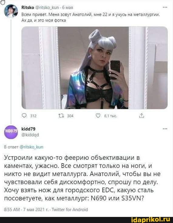Open Ritsko's profile avatar

coord(11,11)
